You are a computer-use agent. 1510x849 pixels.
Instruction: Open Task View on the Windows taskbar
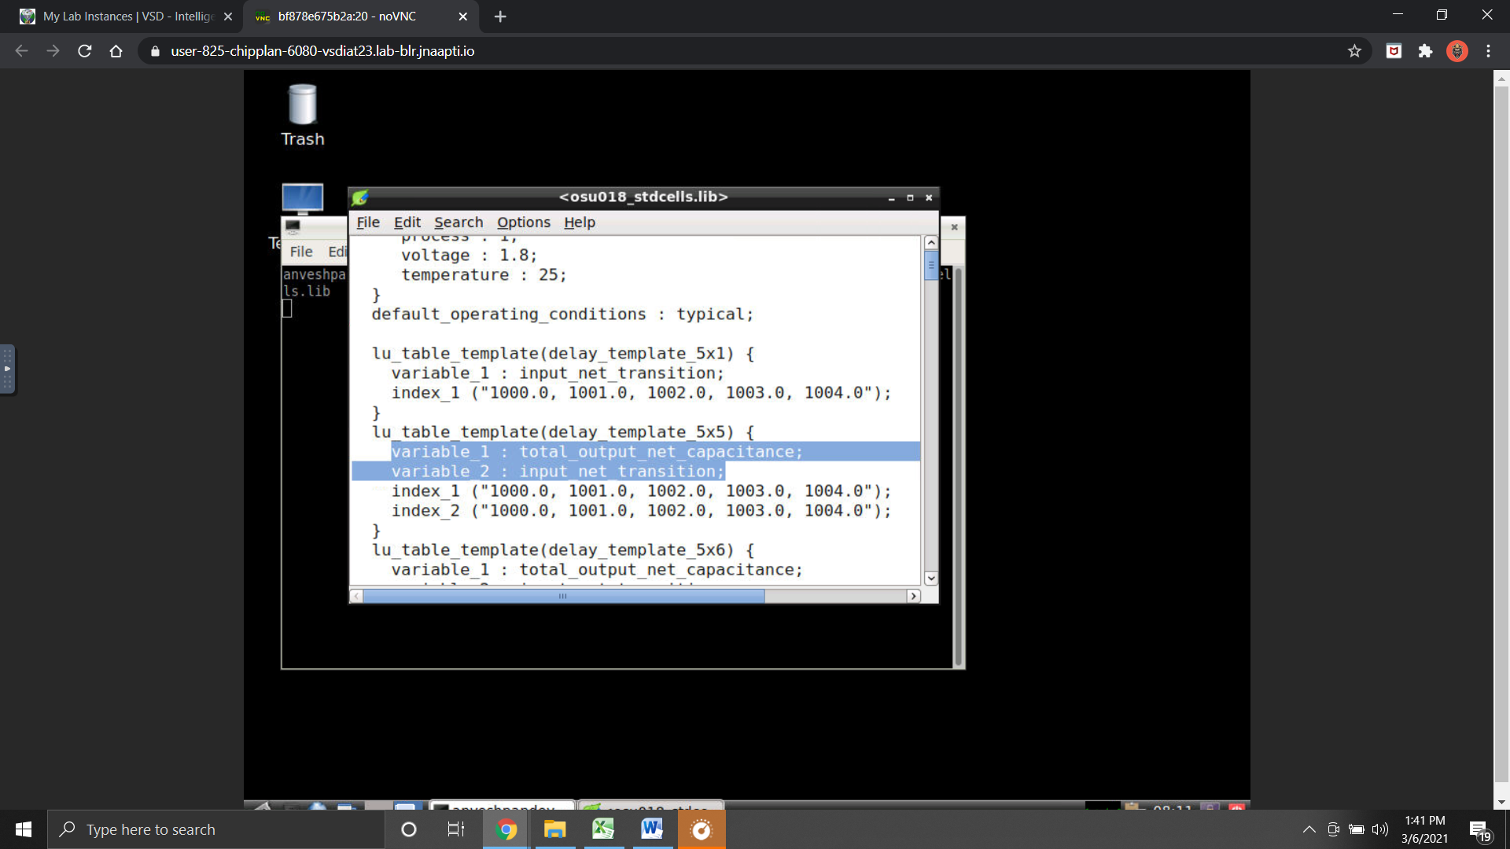[x=455, y=829]
